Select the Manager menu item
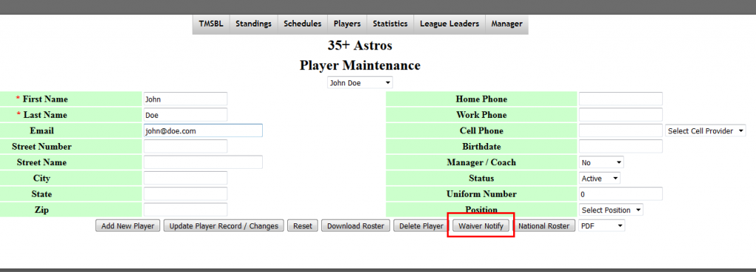Image resolution: width=756 pixels, height=272 pixels. click(x=506, y=24)
